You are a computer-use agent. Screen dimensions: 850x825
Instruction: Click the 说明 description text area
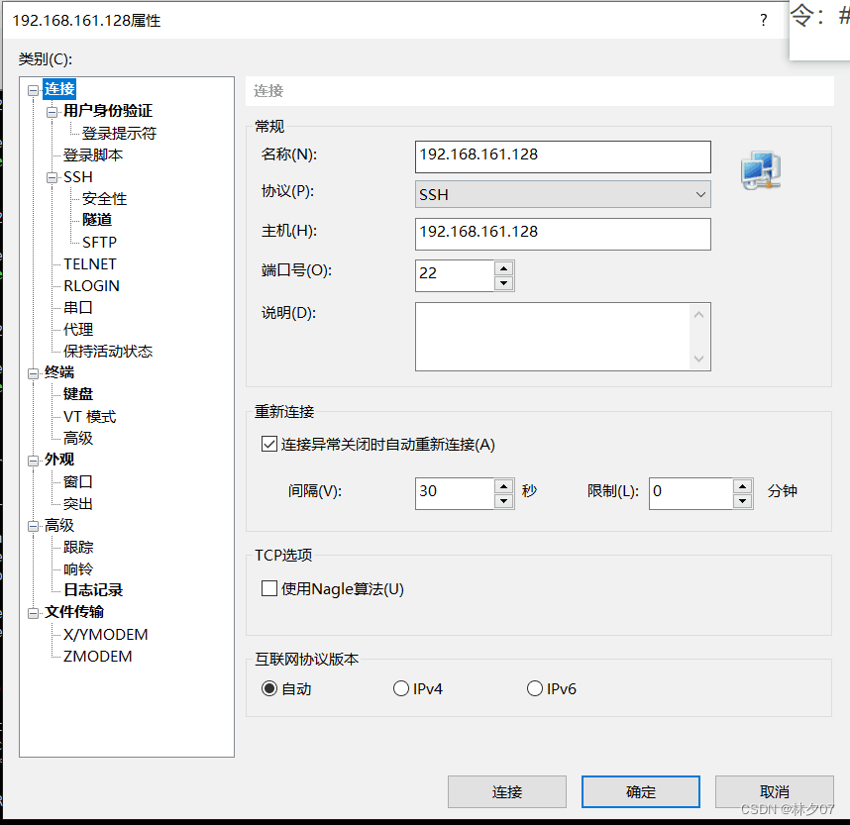553,337
